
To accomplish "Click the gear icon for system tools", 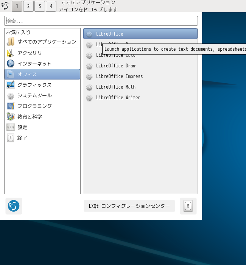I will coord(11,96).
